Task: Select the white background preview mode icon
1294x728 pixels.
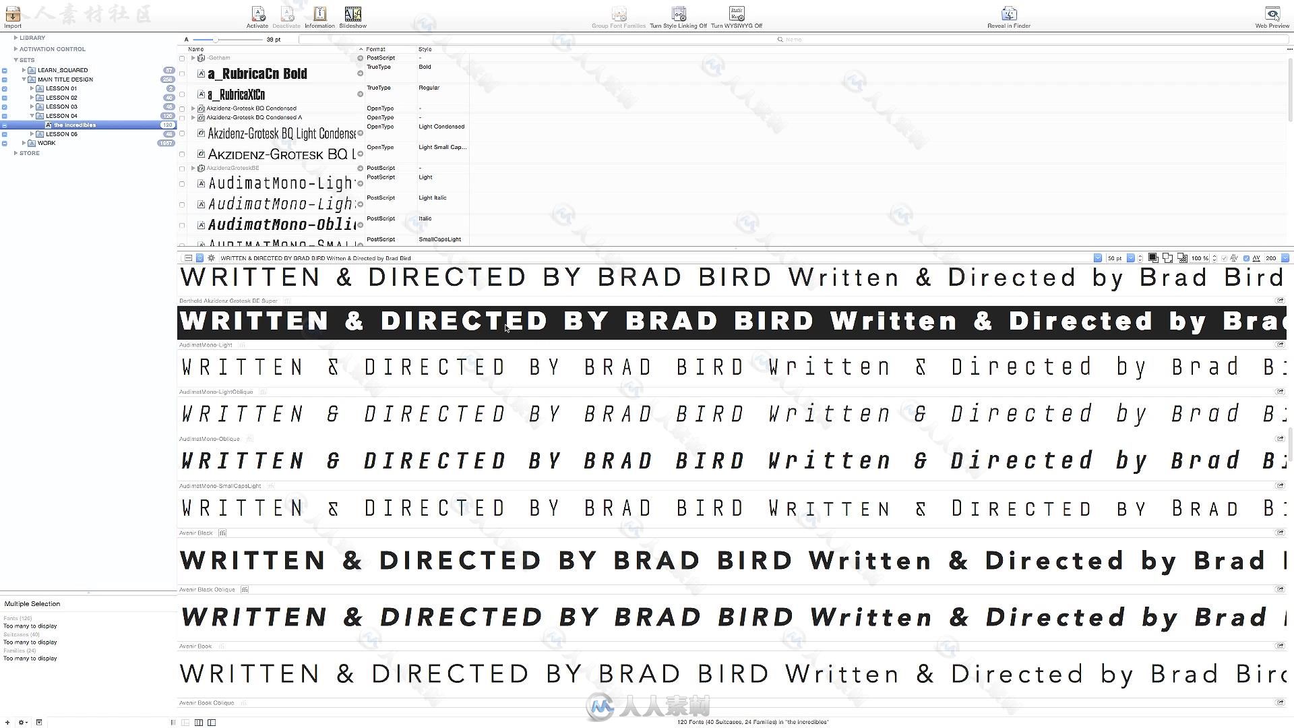Action: pyautogui.click(x=1167, y=257)
